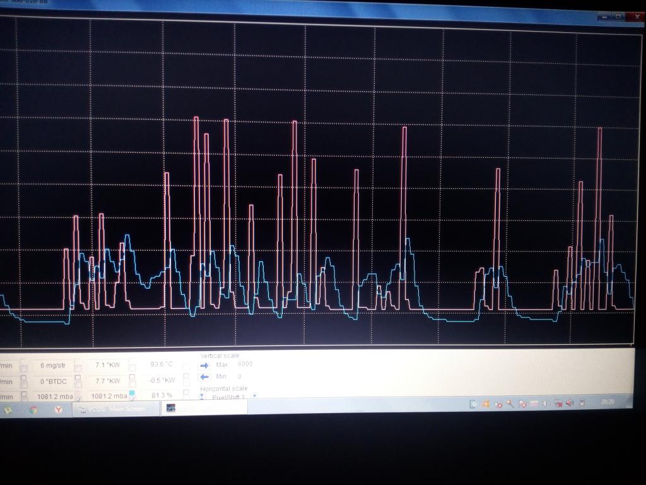Image resolution: width=646 pixels, height=485 pixels.
Task: Click the Min value 0
Action: [x=239, y=376]
